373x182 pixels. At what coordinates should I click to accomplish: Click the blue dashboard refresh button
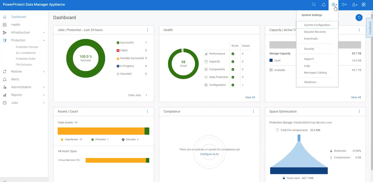(x=359, y=17)
